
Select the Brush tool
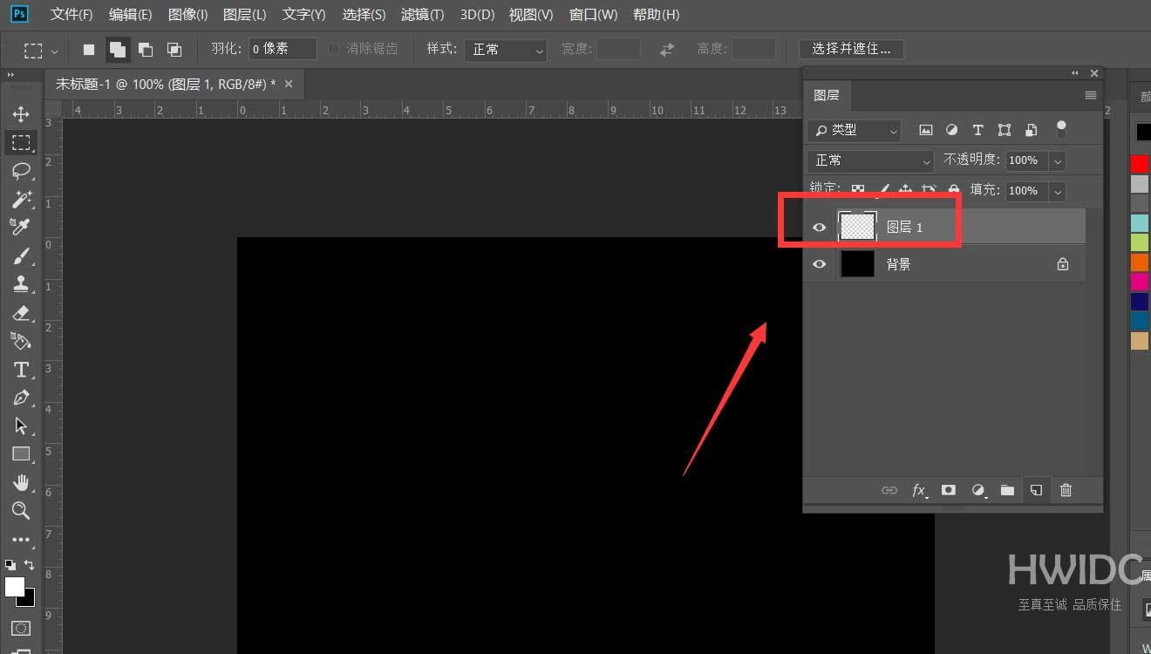(21, 255)
